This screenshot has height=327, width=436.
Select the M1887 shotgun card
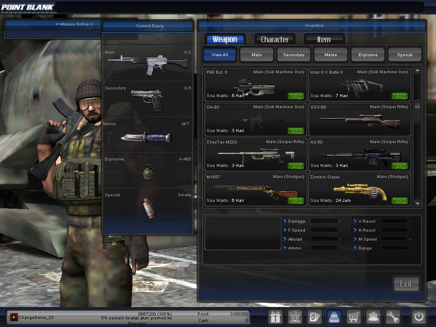pyautogui.click(x=255, y=189)
